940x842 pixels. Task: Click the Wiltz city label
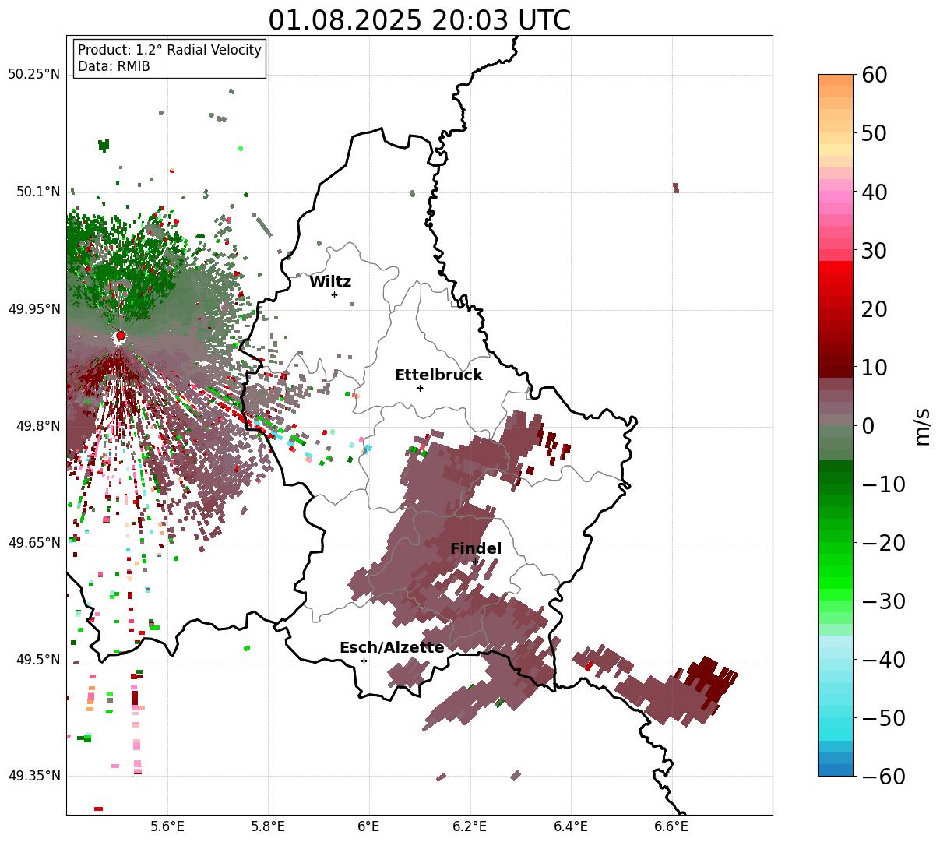(x=330, y=282)
